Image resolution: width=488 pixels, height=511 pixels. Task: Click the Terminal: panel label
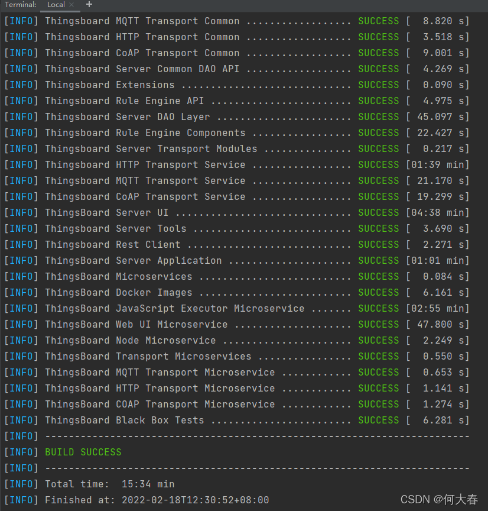tap(20, 5)
